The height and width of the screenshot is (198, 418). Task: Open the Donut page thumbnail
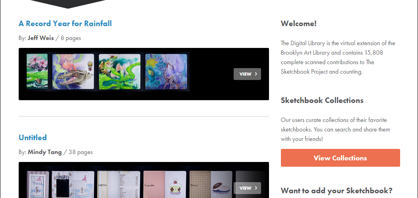211,184
